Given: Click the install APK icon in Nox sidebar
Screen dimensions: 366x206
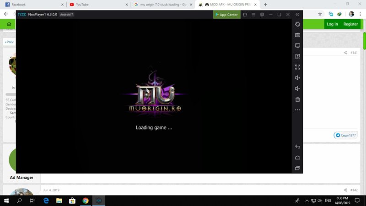Looking at the screenshot, I should 297,56.
